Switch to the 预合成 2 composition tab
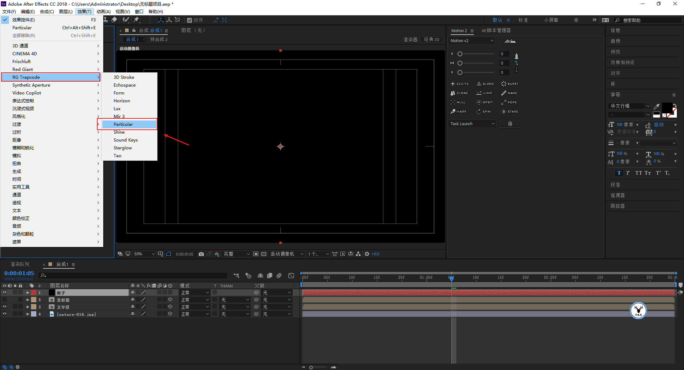 pyautogui.click(x=159, y=40)
